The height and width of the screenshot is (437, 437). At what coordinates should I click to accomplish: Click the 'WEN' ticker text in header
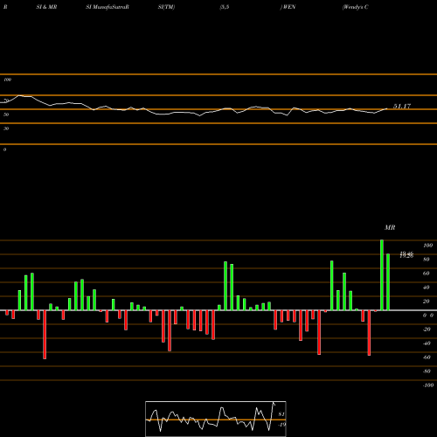click(289, 7)
